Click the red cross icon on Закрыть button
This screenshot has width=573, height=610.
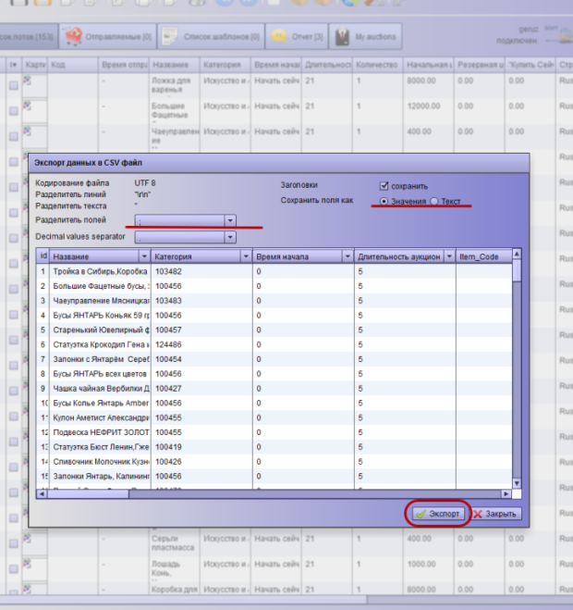478,514
